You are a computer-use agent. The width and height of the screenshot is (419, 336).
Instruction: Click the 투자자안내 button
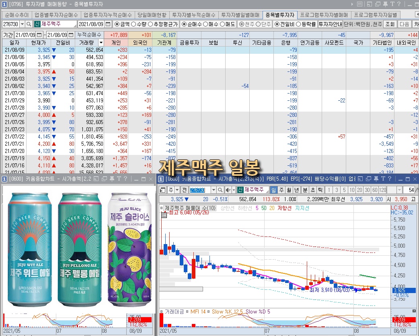(330, 24)
